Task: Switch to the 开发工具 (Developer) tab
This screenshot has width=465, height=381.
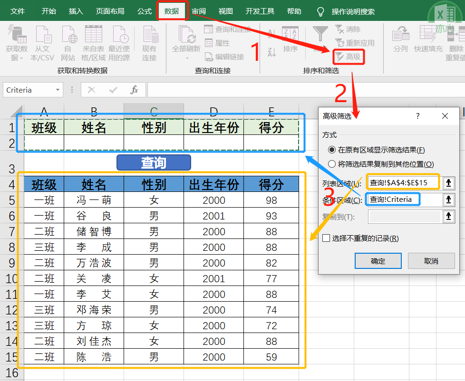Action: (x=260, y=11)
